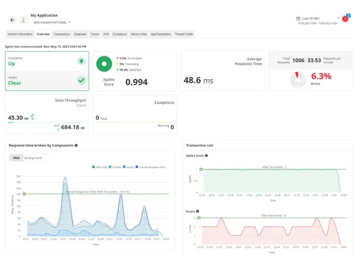Click the 48.6 ms average response time
The height and width of the screenshot is (265, 354).
click(198, 81)
